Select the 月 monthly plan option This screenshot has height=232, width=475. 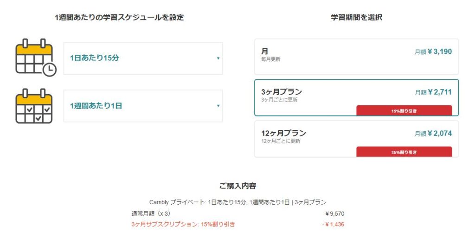(357, 57)
